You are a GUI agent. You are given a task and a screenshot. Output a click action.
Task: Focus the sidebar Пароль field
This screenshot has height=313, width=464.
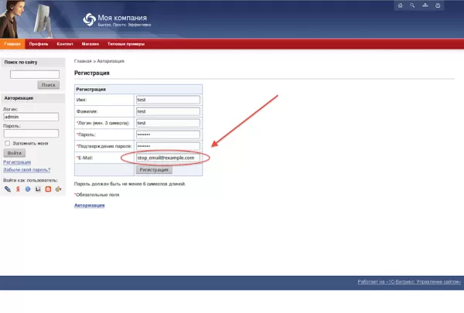[31, 134]
